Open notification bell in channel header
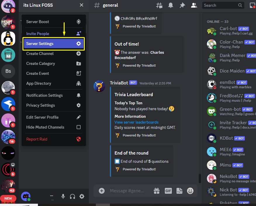This screenshot has height=206, width=256. (x=171, y=5)
